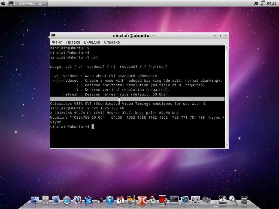
Task: Open the Правка menu
Action: tap(73, 42)
